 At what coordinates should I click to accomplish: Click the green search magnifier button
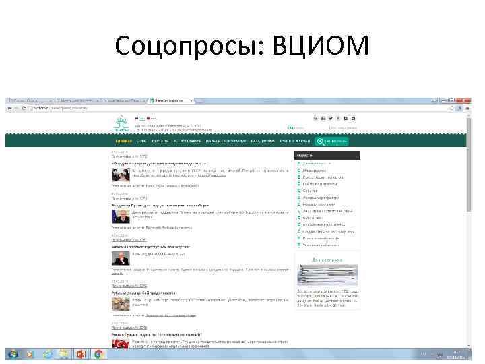[x=331, y=142]
